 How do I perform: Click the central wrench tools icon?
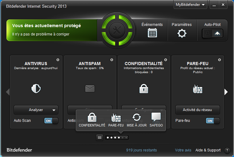tap(117, 30)
